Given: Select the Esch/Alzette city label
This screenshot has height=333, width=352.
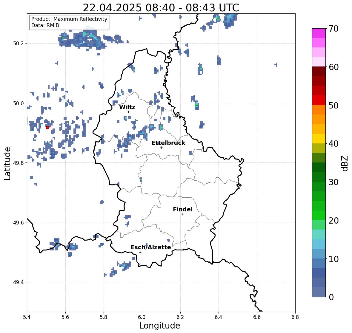Looking at the screenshot, I should click(151, 247).
